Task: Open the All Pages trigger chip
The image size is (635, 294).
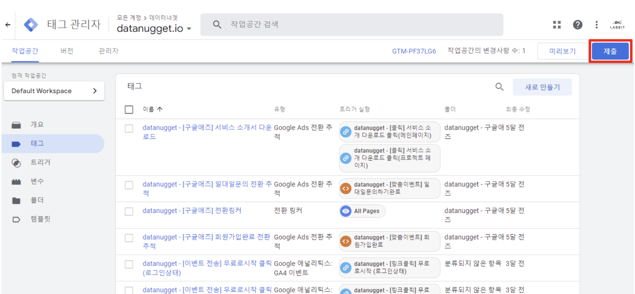Action: click(362, 211)
